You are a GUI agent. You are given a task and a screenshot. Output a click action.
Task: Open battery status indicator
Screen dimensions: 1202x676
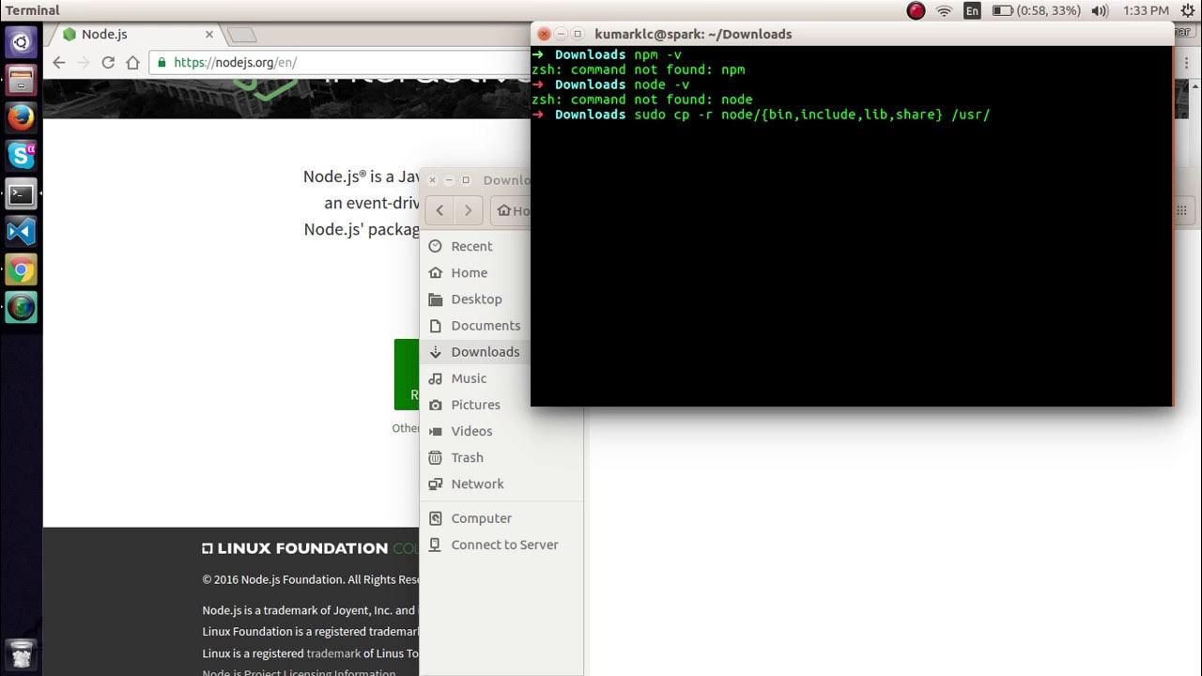pyautogui.click(x=1036, y=10)
